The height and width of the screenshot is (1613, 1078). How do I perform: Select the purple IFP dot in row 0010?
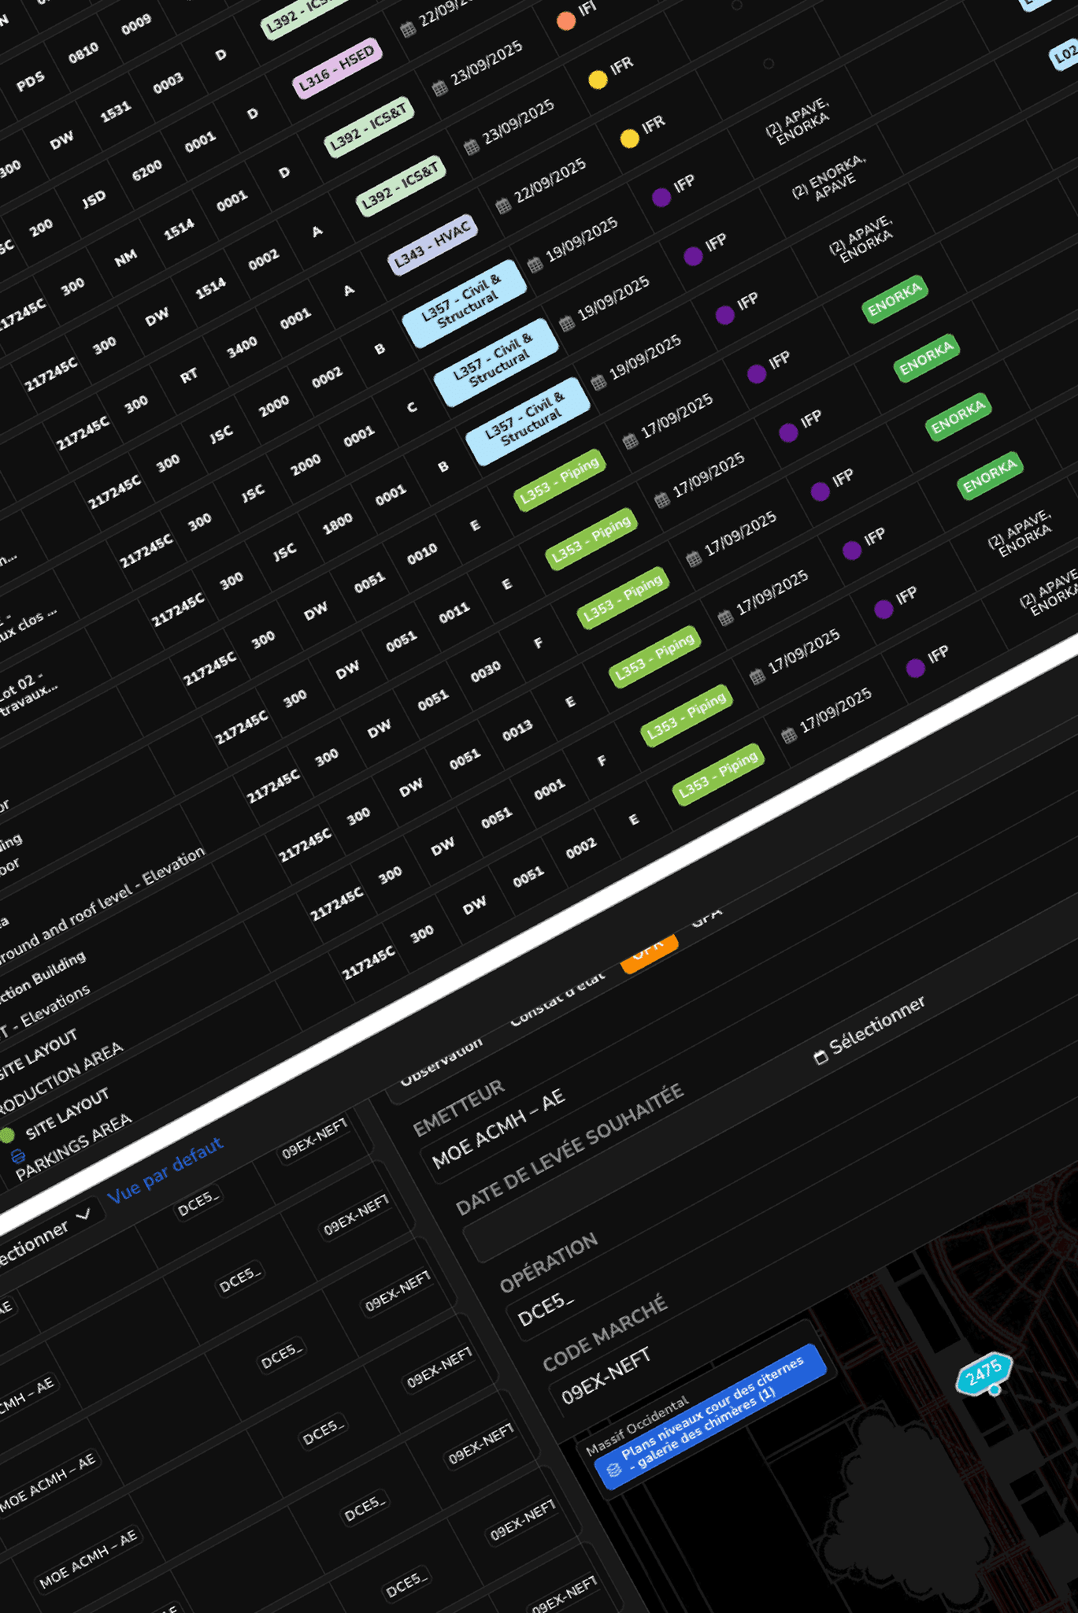(x=757, y=374)
